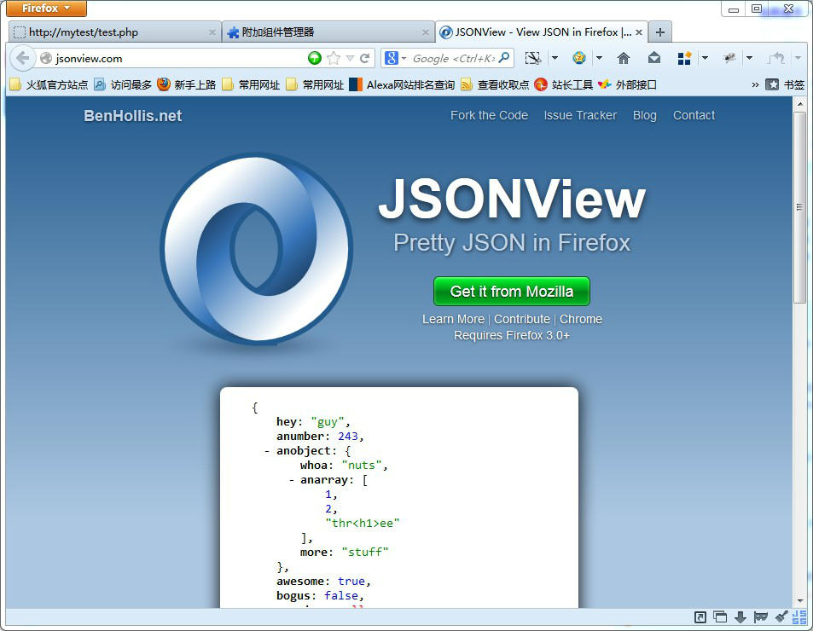Click the vertical scrollbar thumb

click(x=799, y=207)
